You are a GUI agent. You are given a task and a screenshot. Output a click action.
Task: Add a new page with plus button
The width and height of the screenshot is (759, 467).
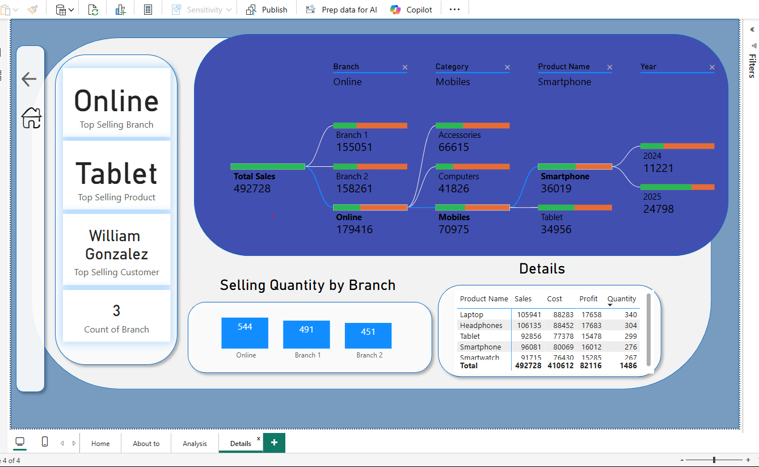[274, 443]
